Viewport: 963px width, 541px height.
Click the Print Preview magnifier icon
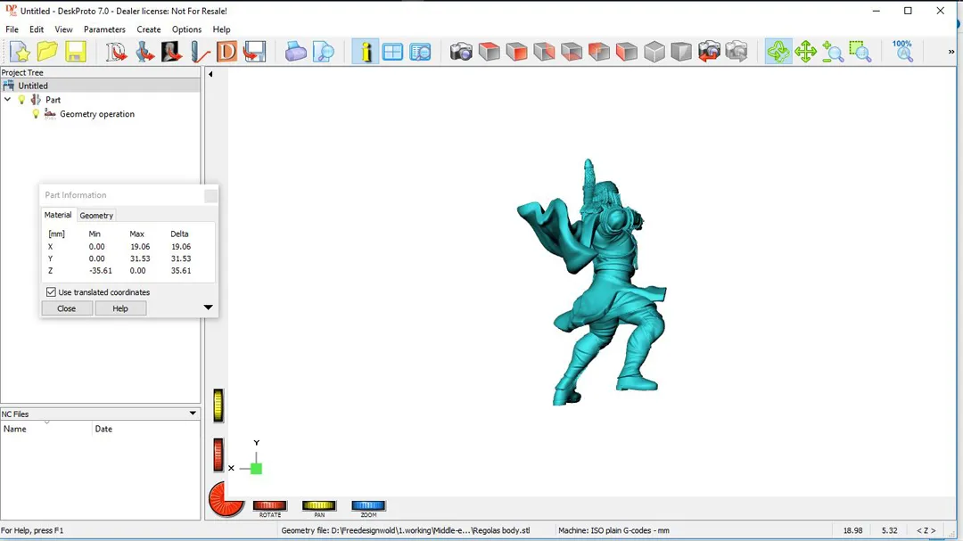click(323, 52)
